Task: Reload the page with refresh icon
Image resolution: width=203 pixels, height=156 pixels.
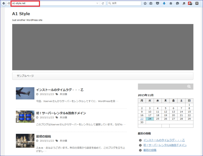Action: click(x=103, y=3)
